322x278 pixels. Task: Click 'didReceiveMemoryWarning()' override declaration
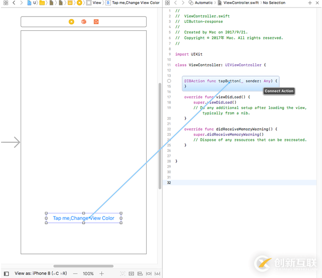231,129
